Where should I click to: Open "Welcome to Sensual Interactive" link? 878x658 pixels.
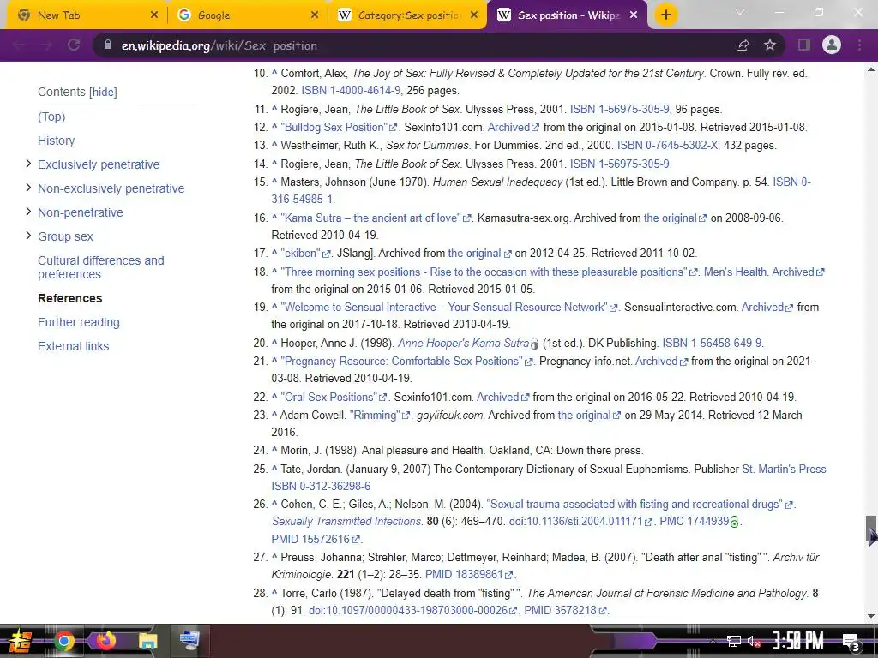449,308
